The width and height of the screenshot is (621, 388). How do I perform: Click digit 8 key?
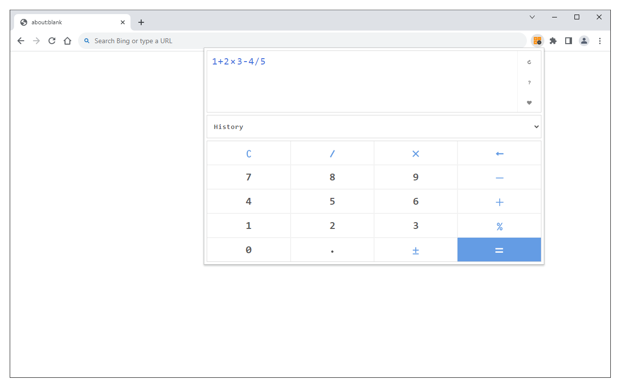[332, 178]
